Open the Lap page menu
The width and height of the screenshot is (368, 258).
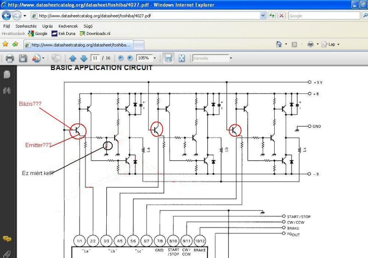tap(330, 44)
